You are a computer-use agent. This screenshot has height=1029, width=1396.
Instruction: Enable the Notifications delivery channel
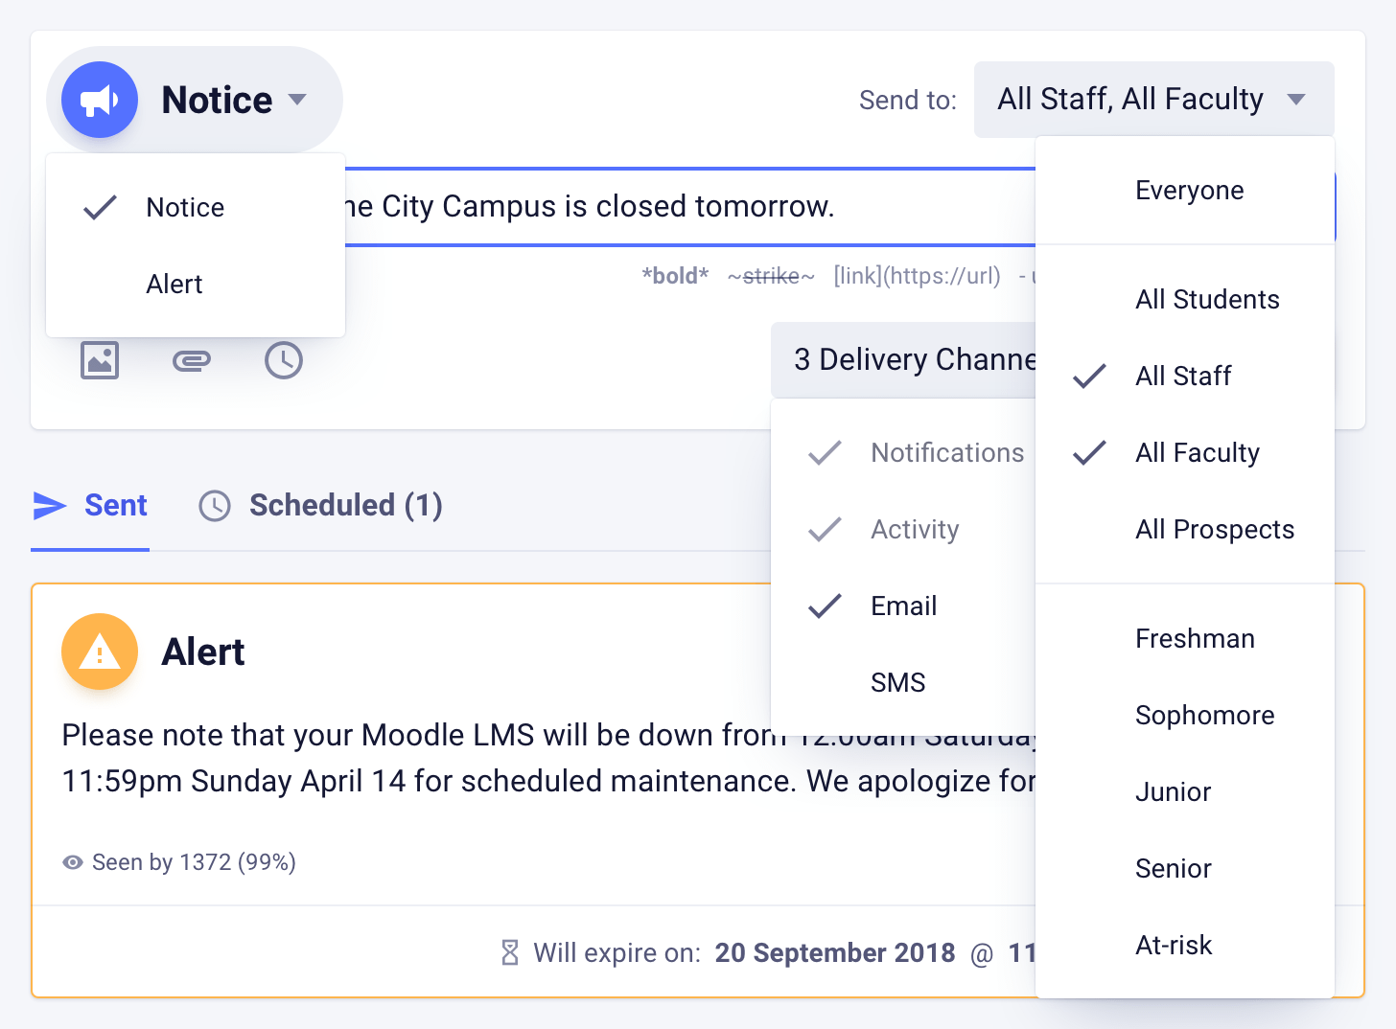click(x=946, y=452)
